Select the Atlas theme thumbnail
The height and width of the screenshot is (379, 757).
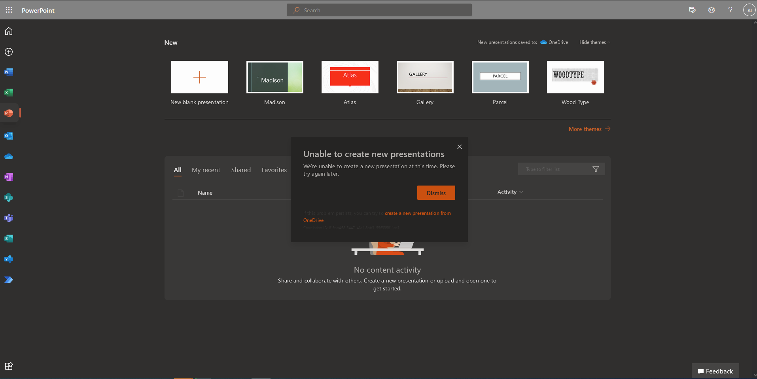tap(350, 77)
